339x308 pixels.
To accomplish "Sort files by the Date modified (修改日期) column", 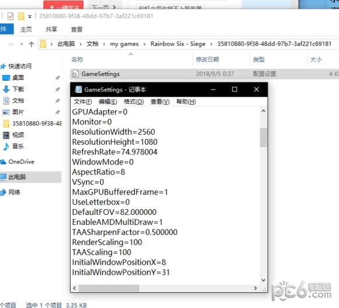I will 207,59.
